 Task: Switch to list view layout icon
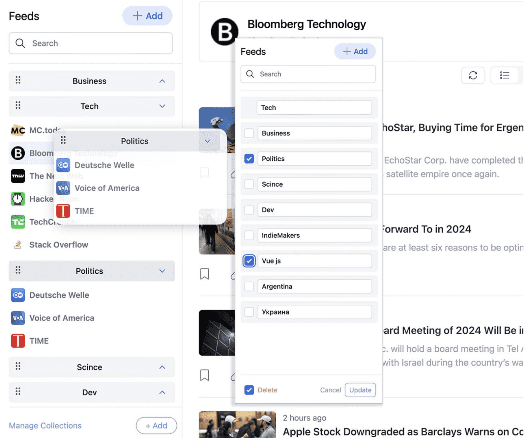point(504,75)
